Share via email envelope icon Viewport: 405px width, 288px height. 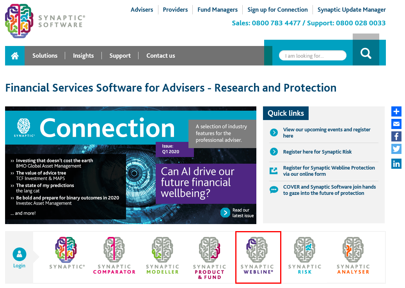pyautogui.click(x=396, y=124)
